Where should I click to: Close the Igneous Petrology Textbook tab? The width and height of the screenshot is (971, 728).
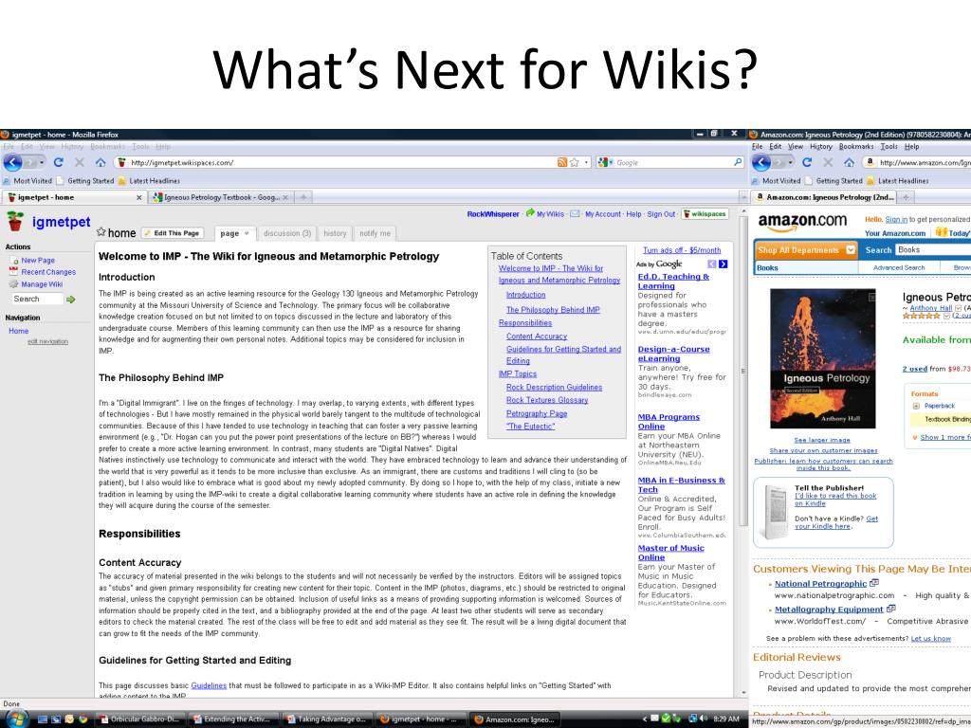pyautogui.click(x=285, y=197)
